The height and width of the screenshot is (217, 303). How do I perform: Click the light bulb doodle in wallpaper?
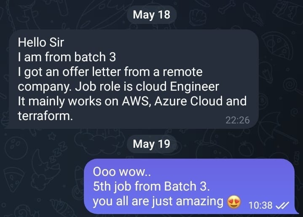(266, 71)
